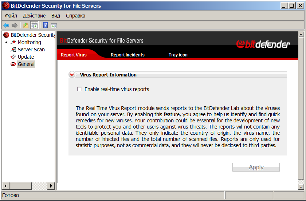Collapse the Virus Report Information section
Viewport: 306px width, 201px height.
(x=72, y=75)
